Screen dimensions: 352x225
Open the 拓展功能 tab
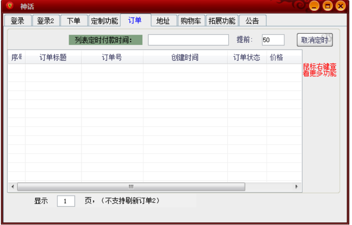222,21
